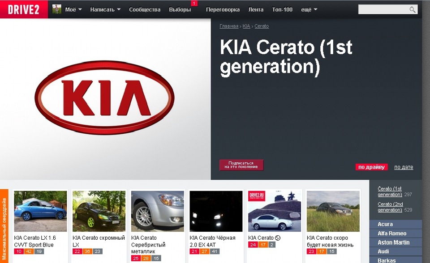Screen dimensions: 430x263
Task: Follow the KIA breadcrumb link
Action: coord(246,26)
